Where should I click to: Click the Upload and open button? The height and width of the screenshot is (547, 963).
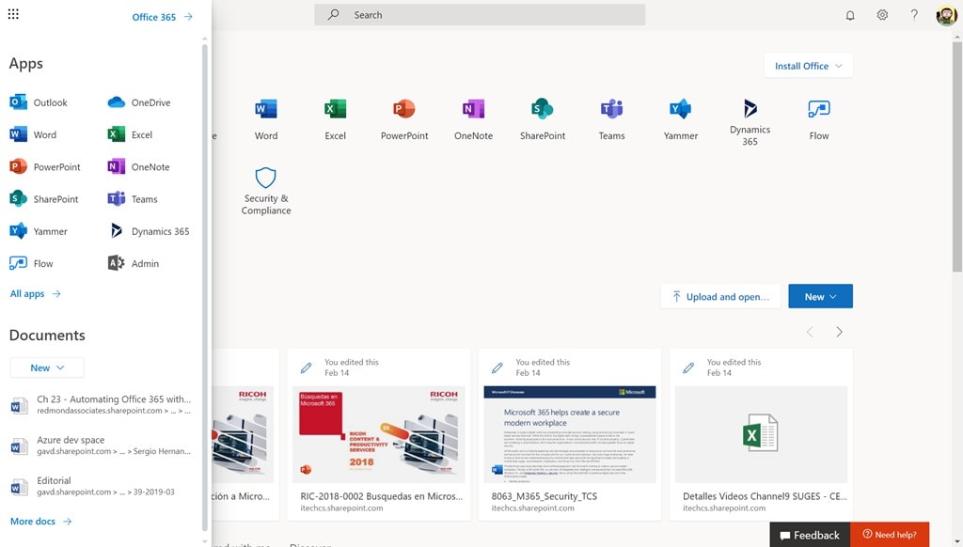720,296
